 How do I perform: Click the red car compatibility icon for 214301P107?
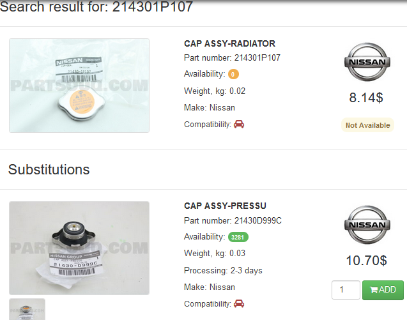click(239, 125)
